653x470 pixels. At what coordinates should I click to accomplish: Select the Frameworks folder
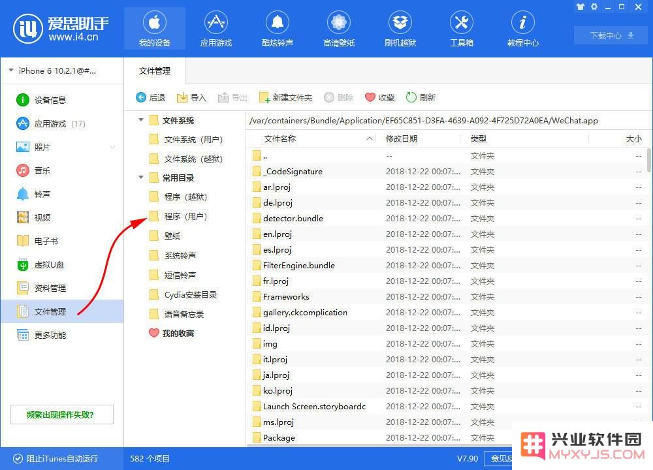pos(447,297)
